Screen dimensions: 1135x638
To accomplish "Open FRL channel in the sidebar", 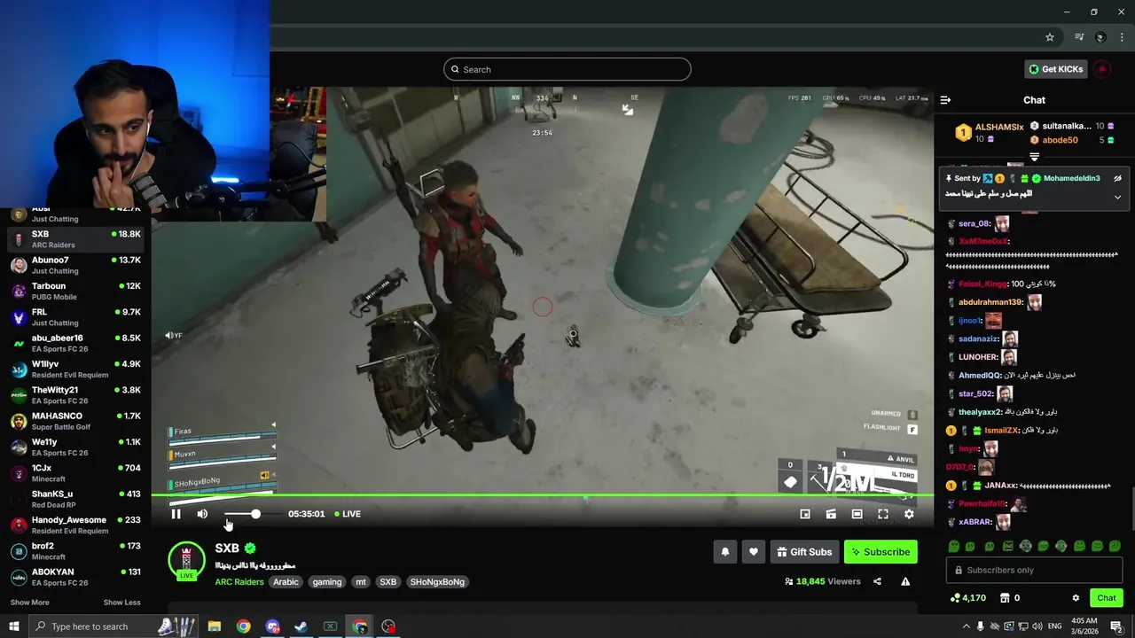I will pos(75,317).
